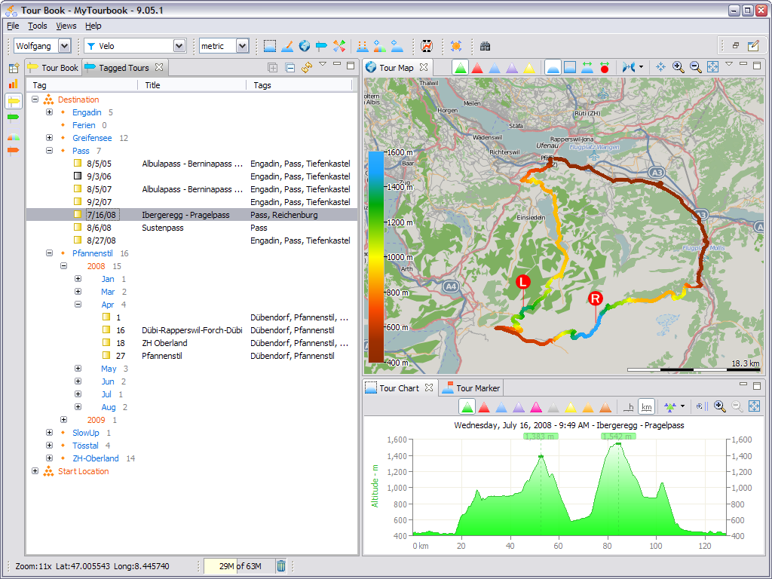Click the tour segmenter icon with orange dots
The image size is (772, 579).
point(363,46)
